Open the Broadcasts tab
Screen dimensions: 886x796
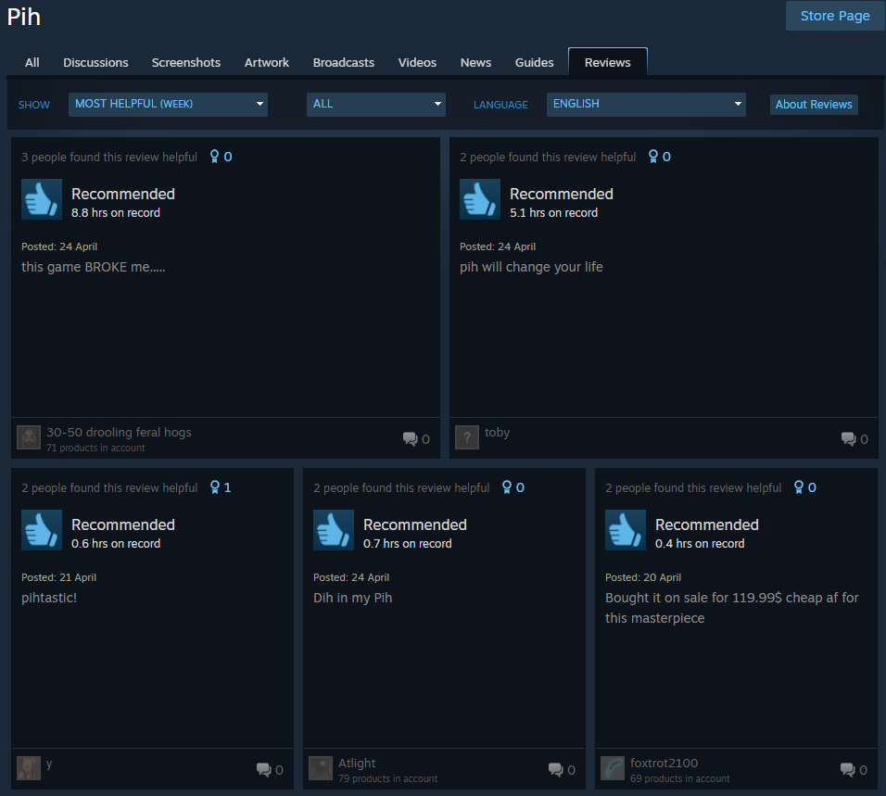pos(344,63)
